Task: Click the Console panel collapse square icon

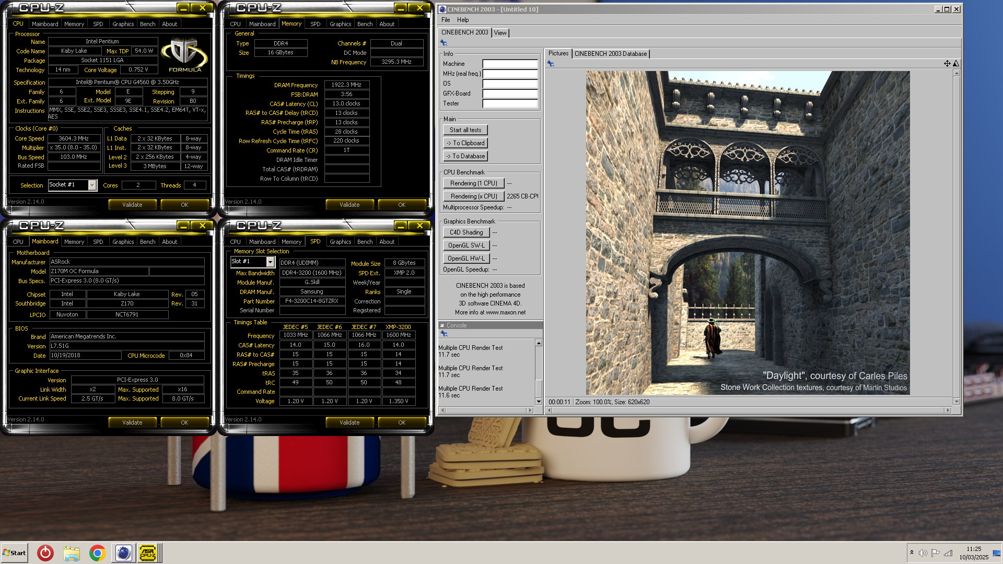Action: [x=442, y=325]
